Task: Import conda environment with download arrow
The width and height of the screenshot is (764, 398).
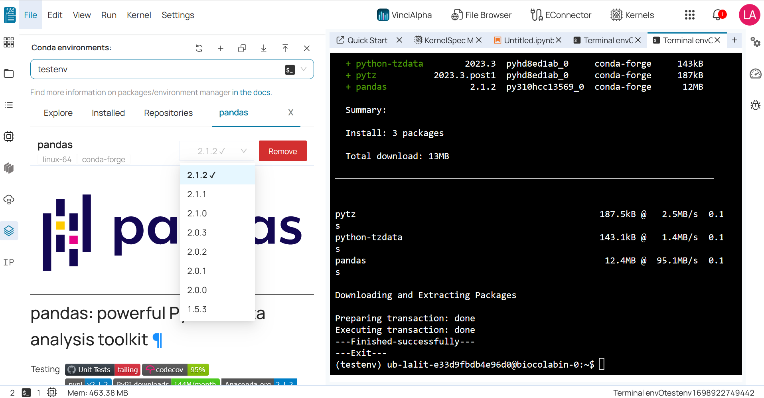Action: pyautogui.click(x=264, y=48)
